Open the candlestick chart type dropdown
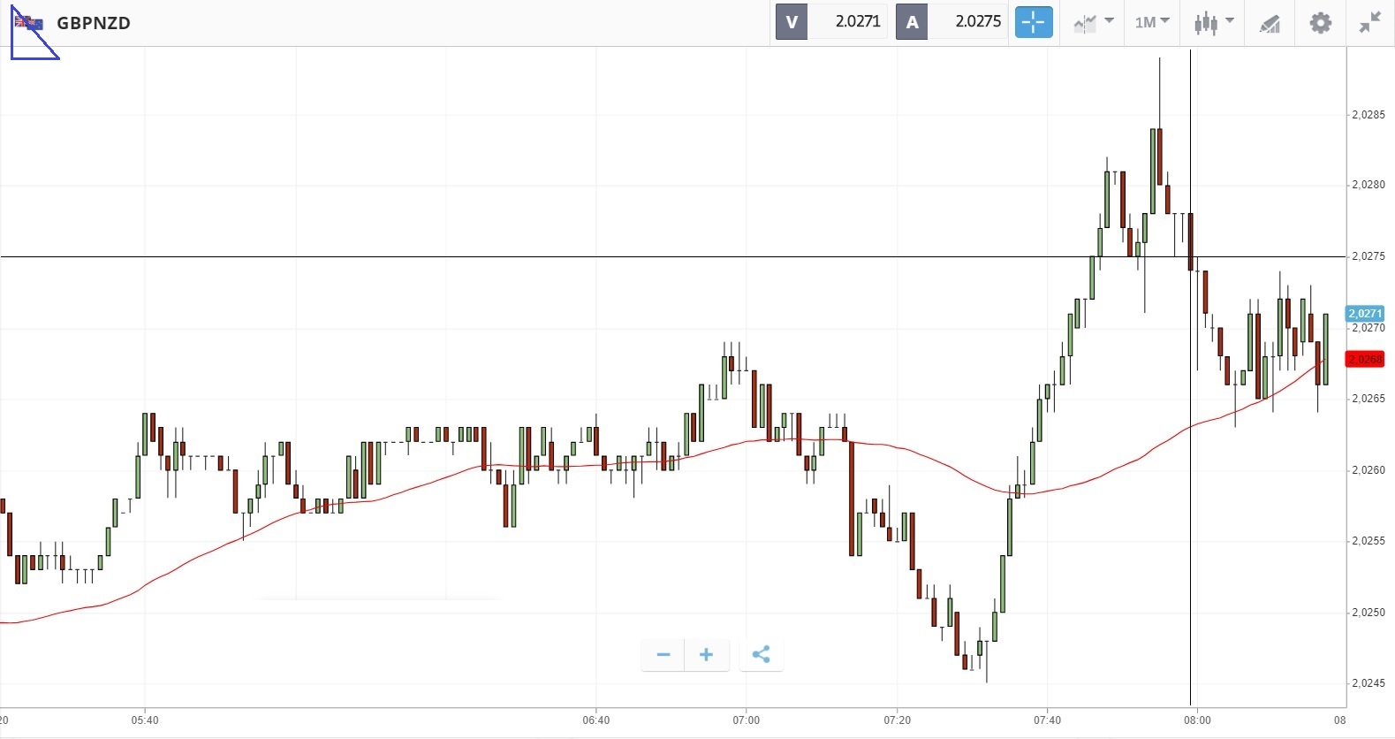 [1213, 23]
